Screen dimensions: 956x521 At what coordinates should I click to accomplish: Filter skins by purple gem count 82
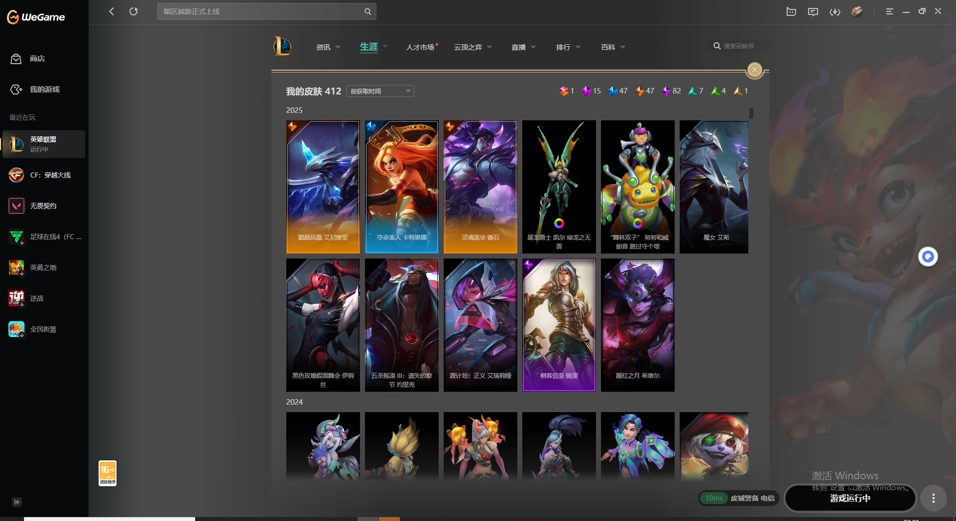pos(671,91)
